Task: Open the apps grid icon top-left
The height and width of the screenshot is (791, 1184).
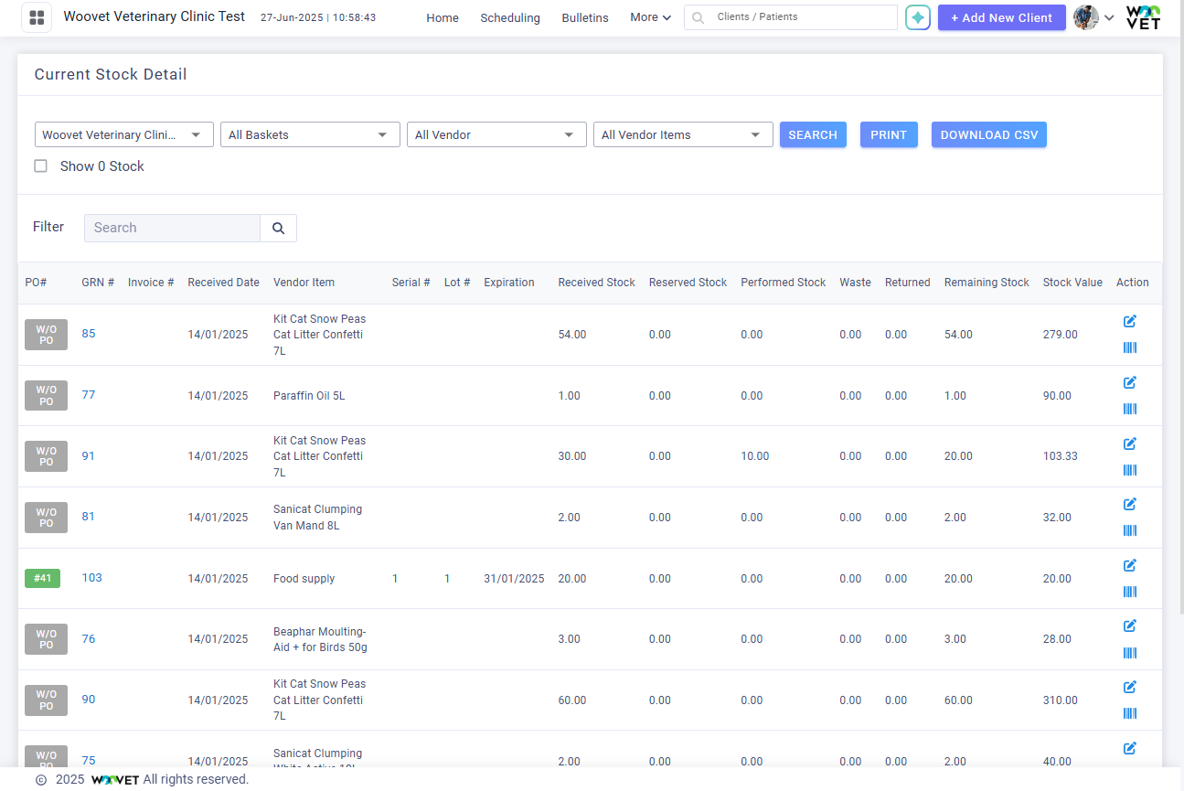Action: click(36, 17)
